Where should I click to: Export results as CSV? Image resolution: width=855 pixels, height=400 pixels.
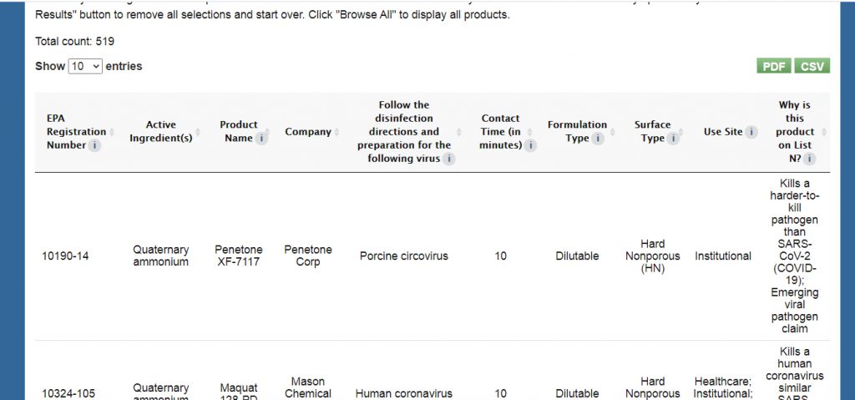point(812,66)
